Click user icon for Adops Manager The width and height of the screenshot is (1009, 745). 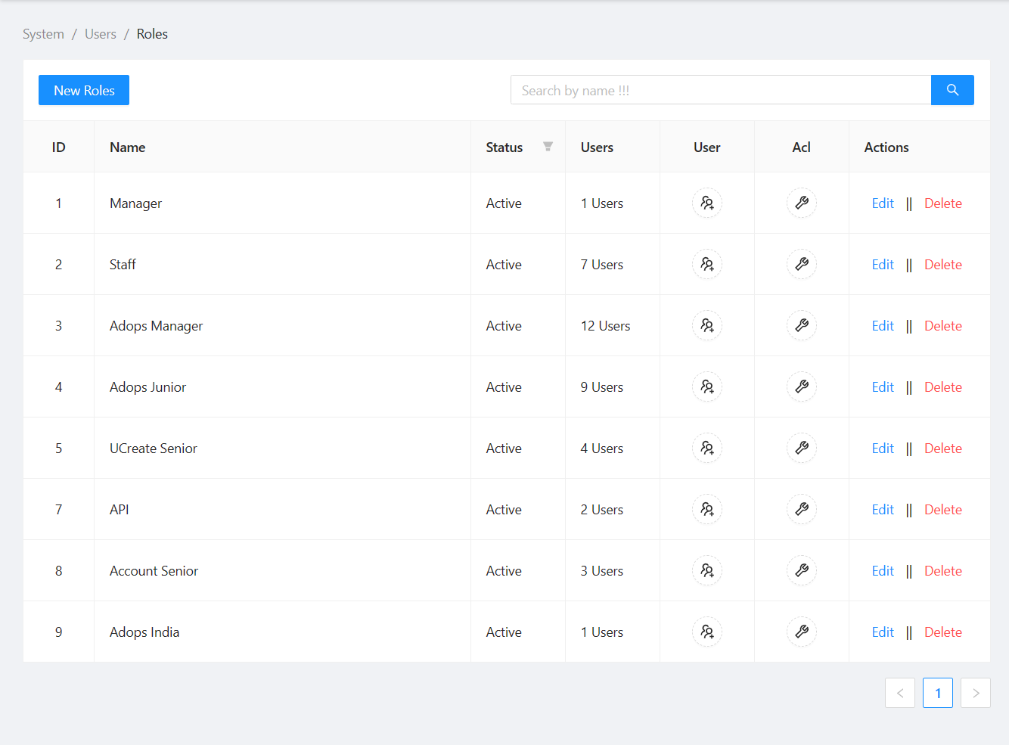point(707,325)
